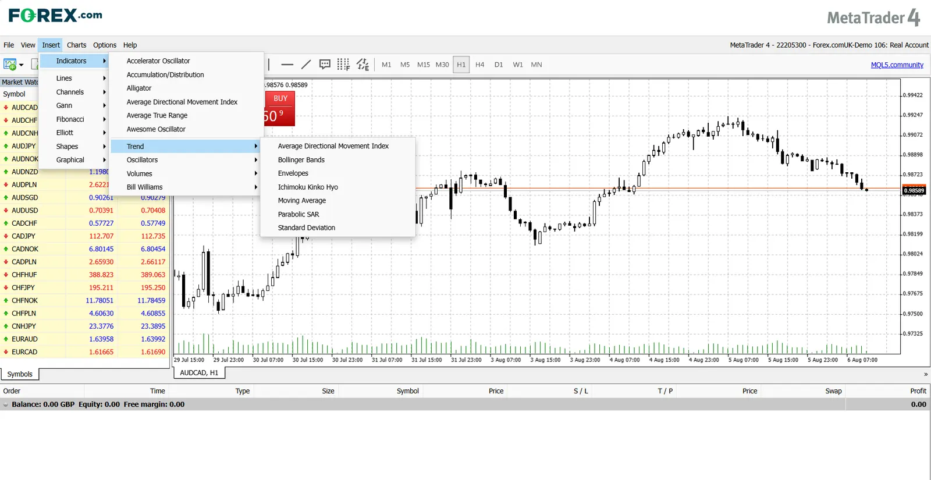Screen dimensions: 931x480
Task: Click the toolbar icon right of Fibonacci tool
Action: click(x=363, y=65)
